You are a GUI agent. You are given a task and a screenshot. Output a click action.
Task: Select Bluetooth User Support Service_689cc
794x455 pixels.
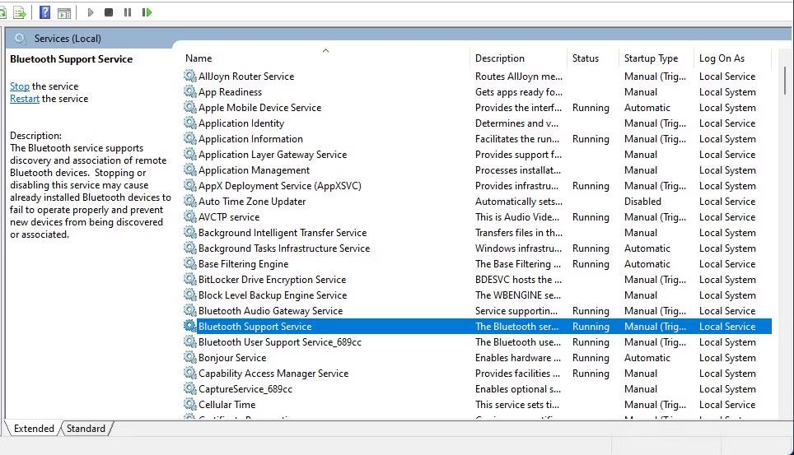pos(478,342)
